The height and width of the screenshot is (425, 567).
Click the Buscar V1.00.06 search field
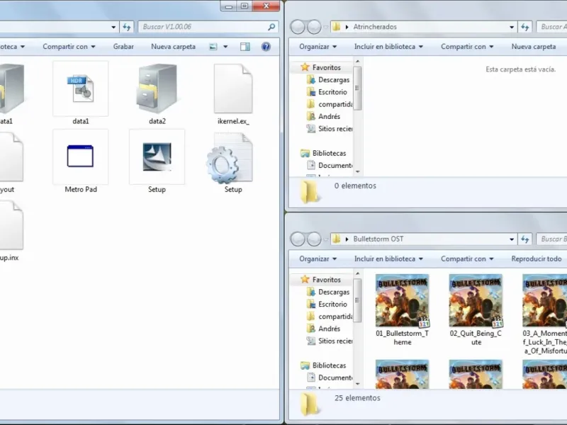pyautogui.click(x=202, y=27)
